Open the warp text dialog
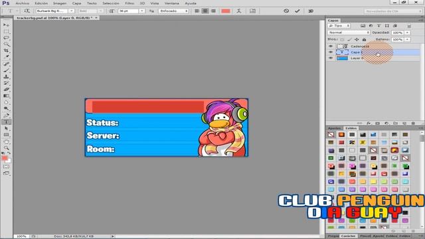This screenshot has height=239, width=425. coord(239,11)
